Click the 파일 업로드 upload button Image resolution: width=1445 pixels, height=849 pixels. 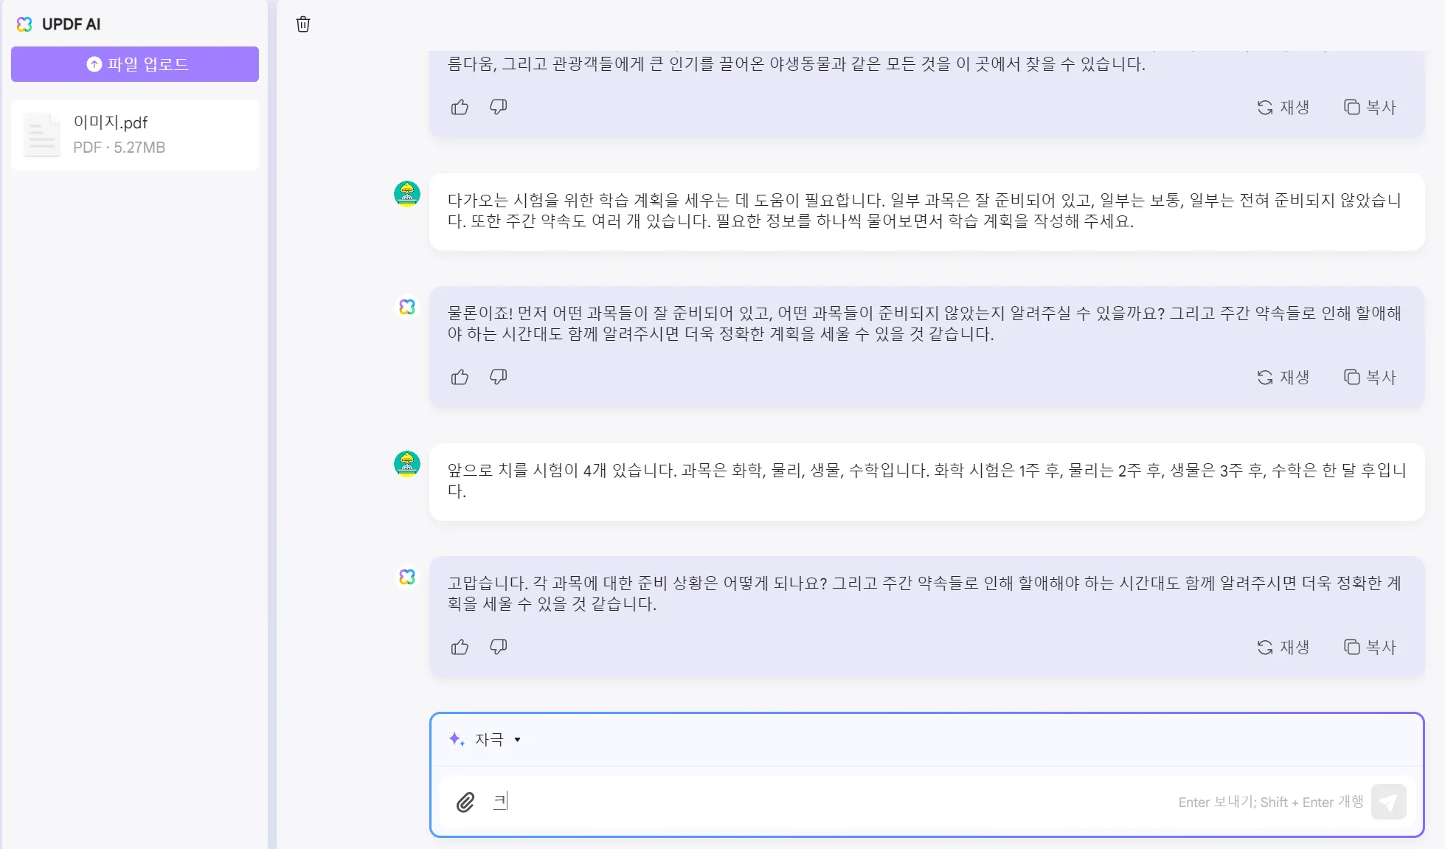(x=135, y=64)
